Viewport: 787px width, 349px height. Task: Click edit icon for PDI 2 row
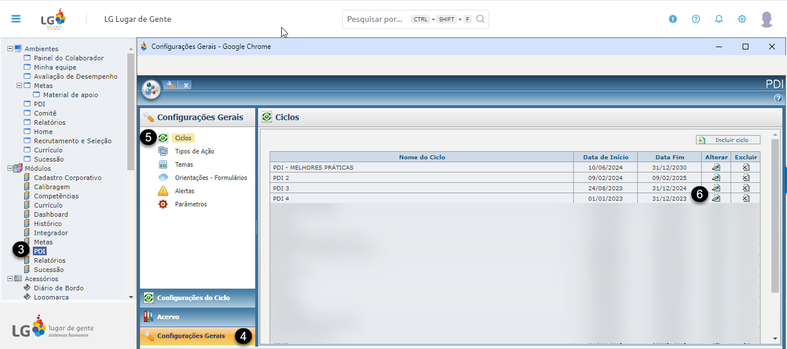(x=716, y=178)
